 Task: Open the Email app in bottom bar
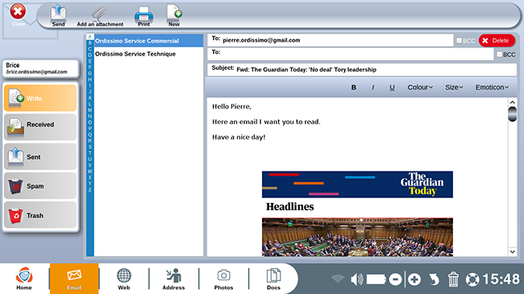click(x=74, y=279)
